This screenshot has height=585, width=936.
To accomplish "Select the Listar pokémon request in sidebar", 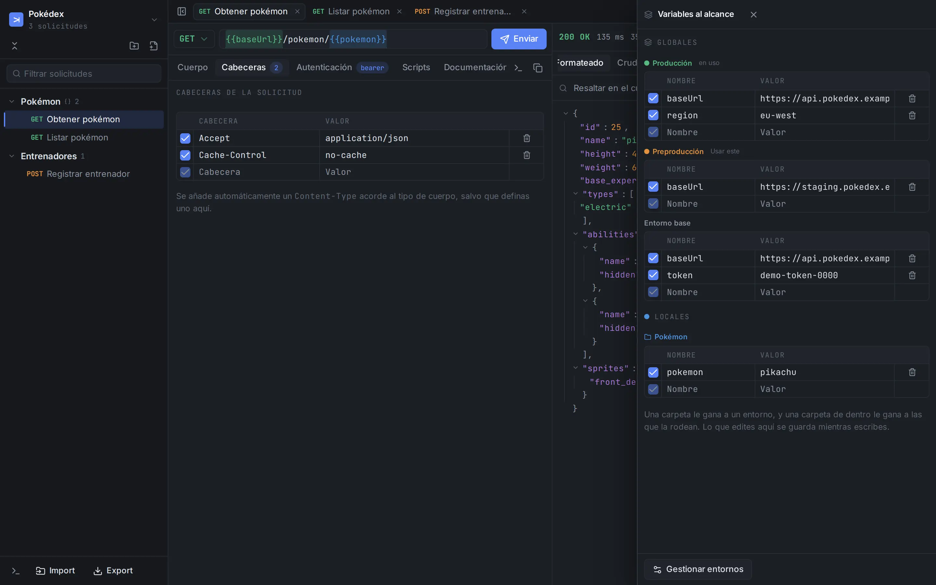I will pyautogui.click(x=84, y=137).
